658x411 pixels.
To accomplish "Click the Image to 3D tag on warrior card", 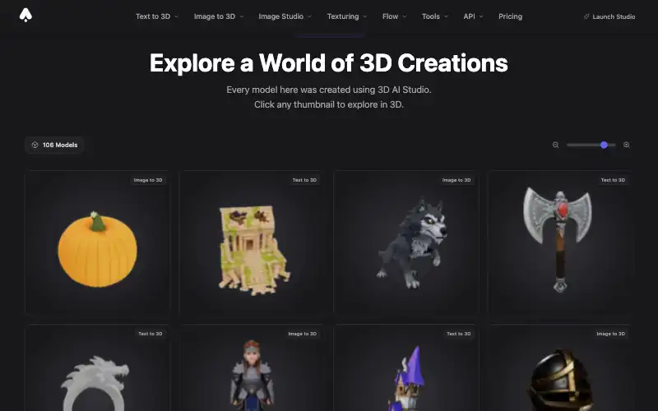I will [302, 334].
